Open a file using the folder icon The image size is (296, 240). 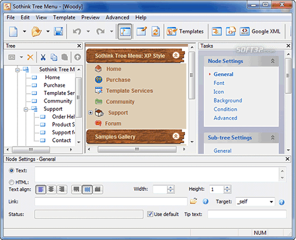click(37, 31)
